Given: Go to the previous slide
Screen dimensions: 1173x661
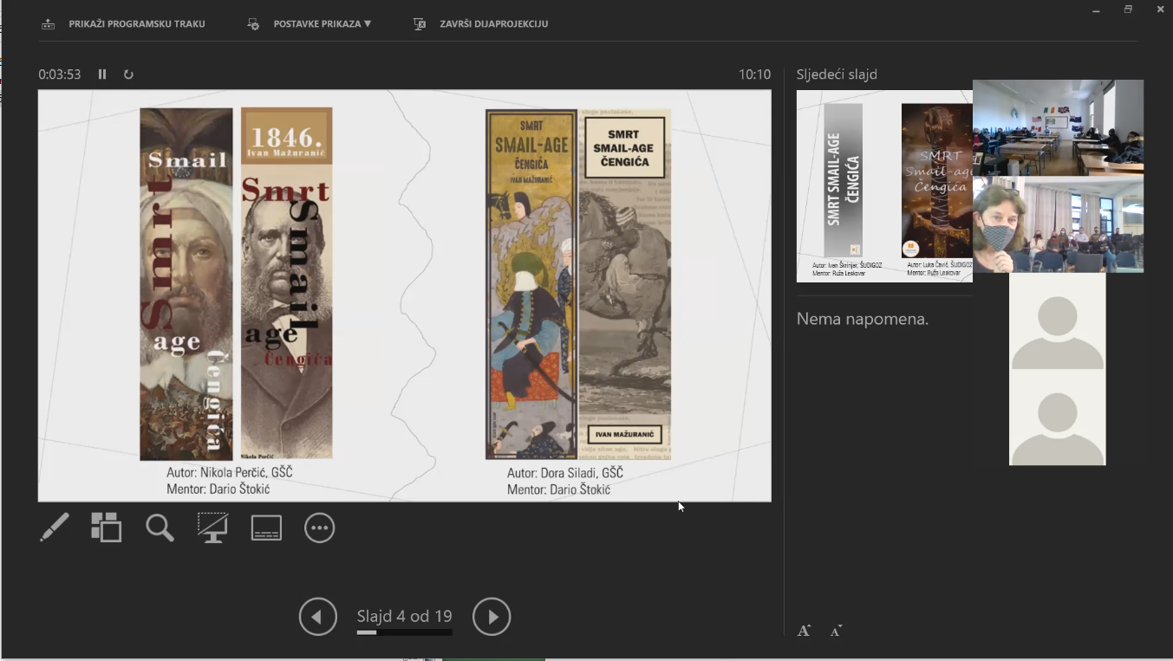Looking at the screenshot, I should click(317, 617).
